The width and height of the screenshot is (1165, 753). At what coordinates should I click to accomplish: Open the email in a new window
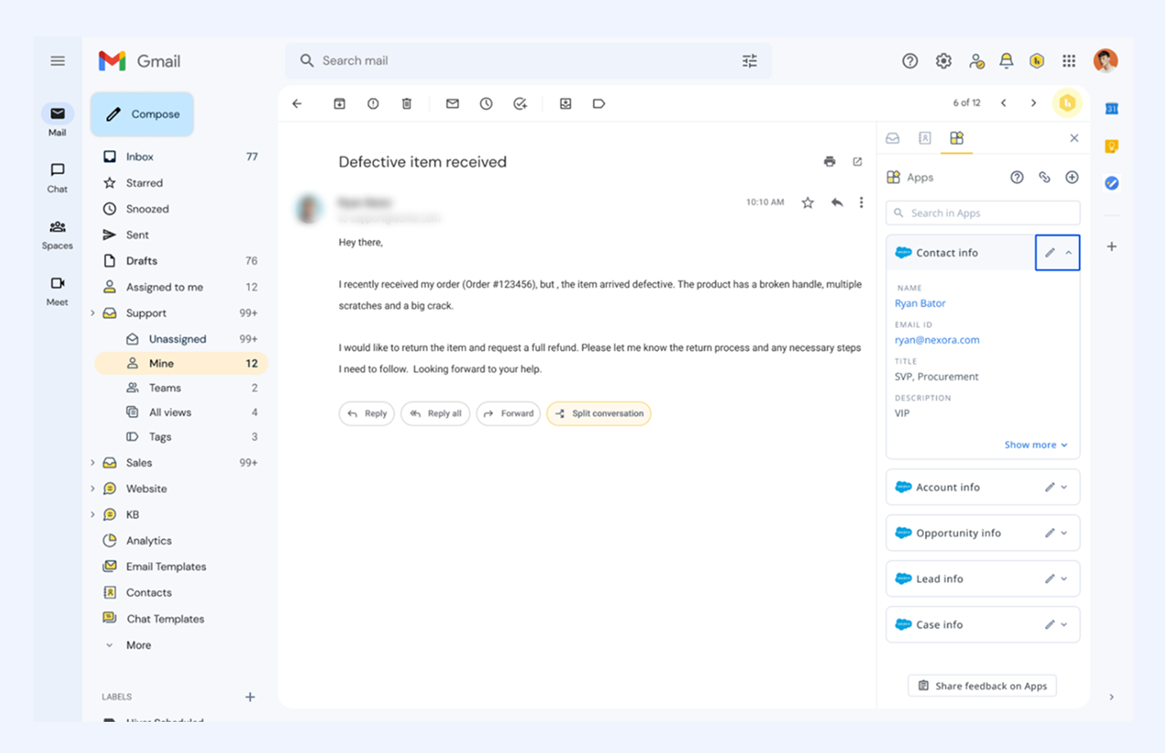(857, 162)
